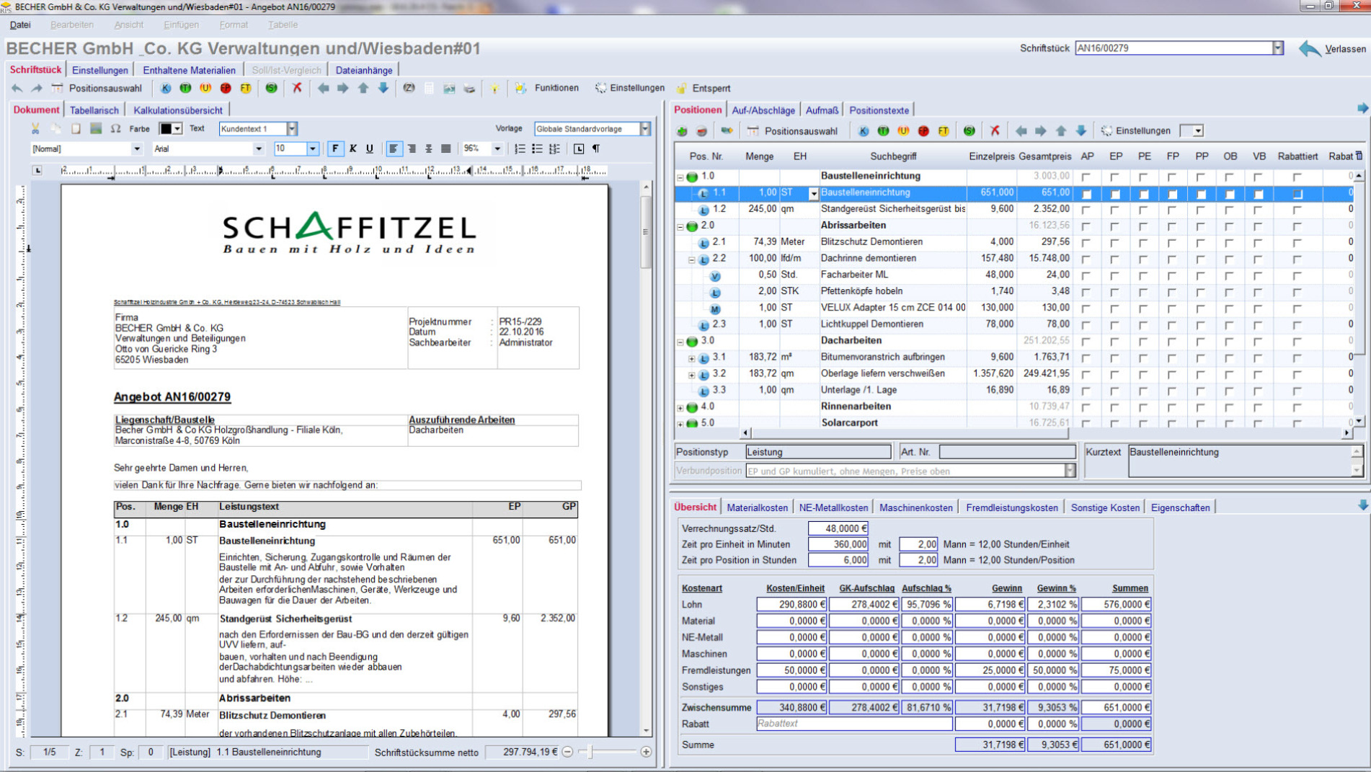1371x772 pixels.
Task: Toggle AP checkbox for row 1.0 Baustelleneinrichtung
Action: (x=1086, y=177)
